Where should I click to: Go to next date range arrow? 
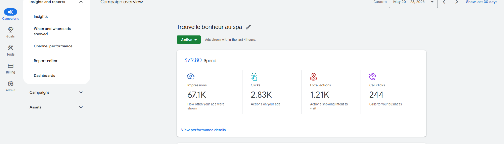pos(457,2)
